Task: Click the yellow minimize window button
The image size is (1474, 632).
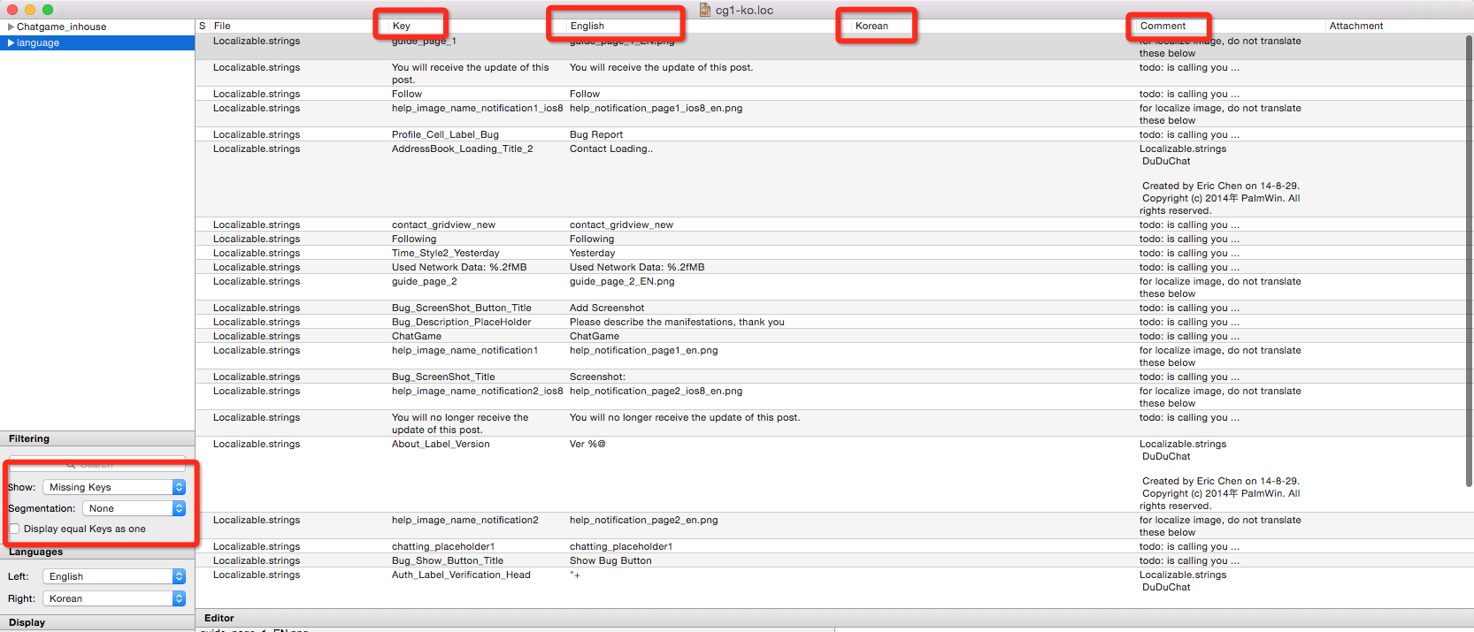Action: pyautogui.click(x=30, y=10)
